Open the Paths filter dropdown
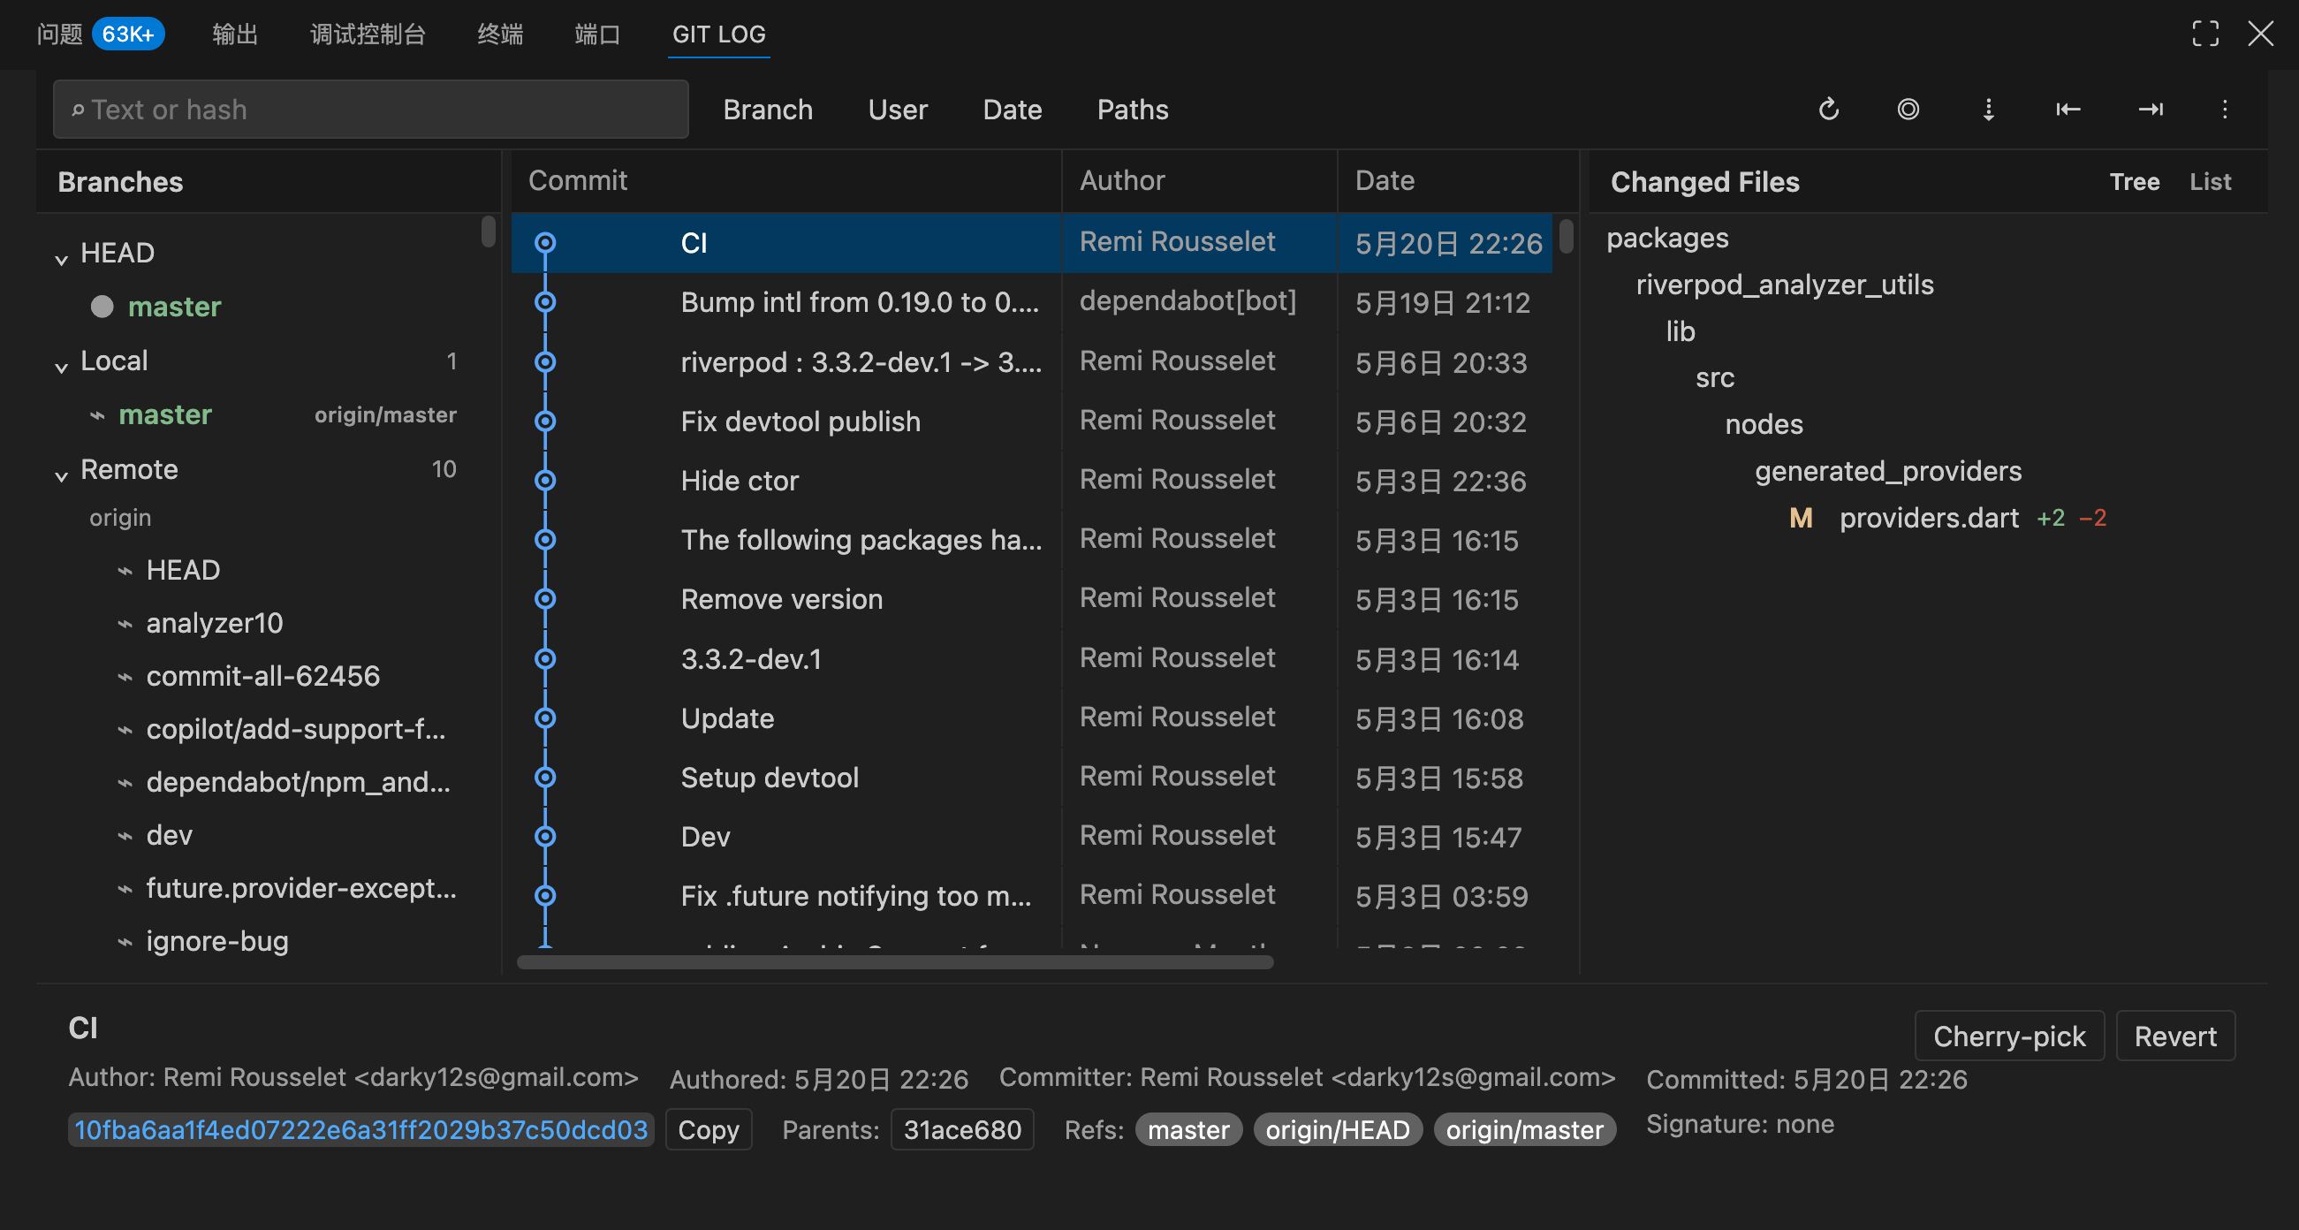Image resolution: width=2299 pixels, height=1230 pixels. click(1133, 109)
